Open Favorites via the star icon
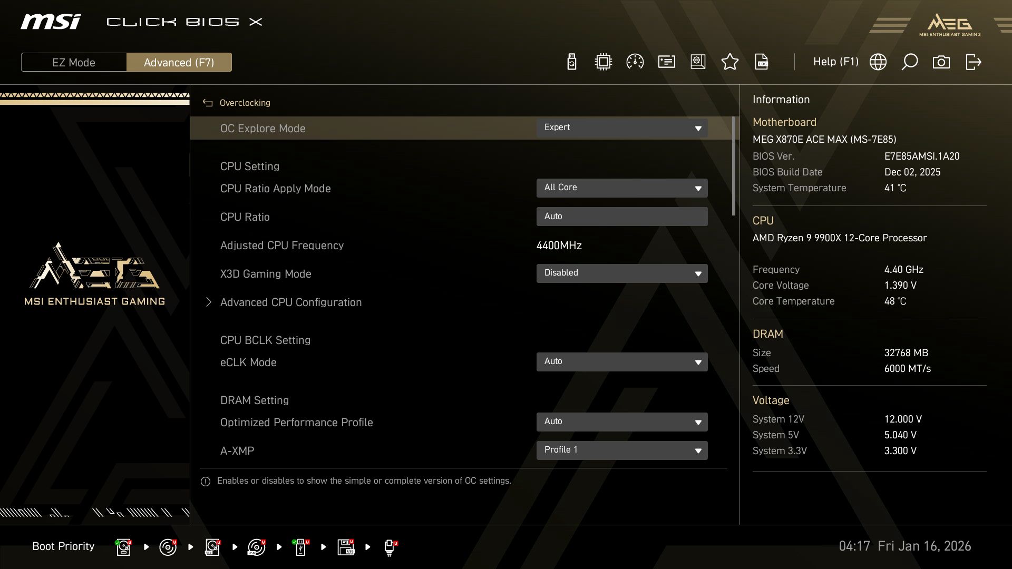This screenshot has height=569, width=1012. click(x=730, y=62)
